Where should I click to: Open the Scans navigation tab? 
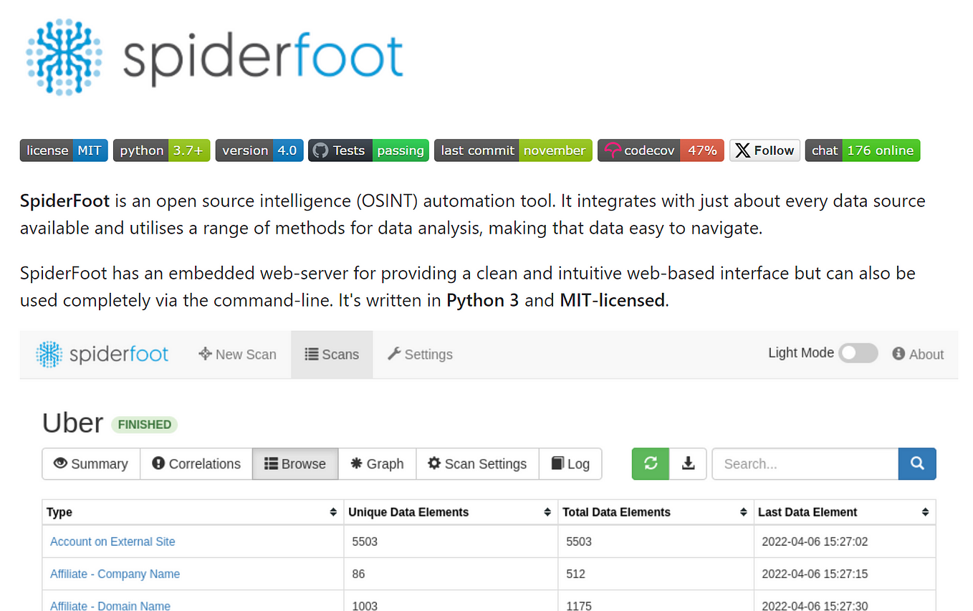point(332,354)
